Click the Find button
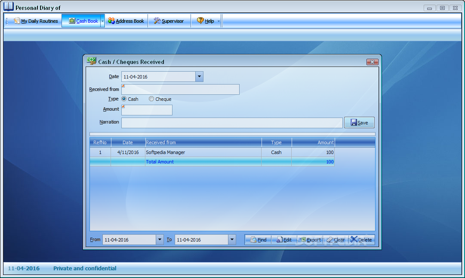 coord(258,239)
